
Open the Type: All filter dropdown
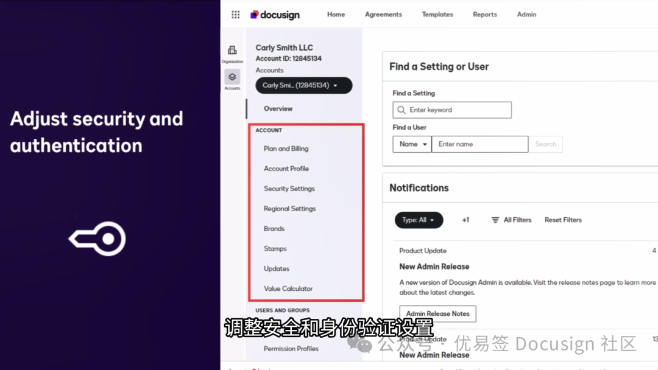click(x=419, y=220)
